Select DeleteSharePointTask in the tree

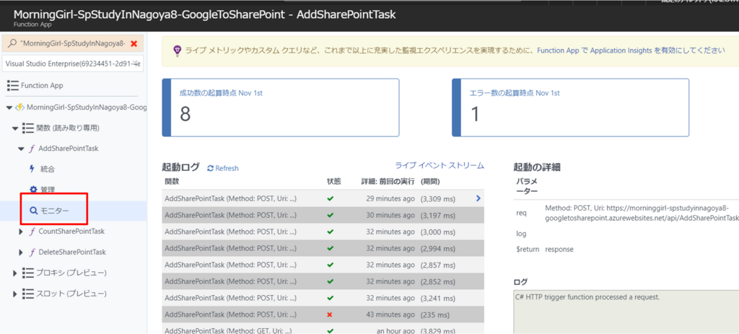[72, 252]
